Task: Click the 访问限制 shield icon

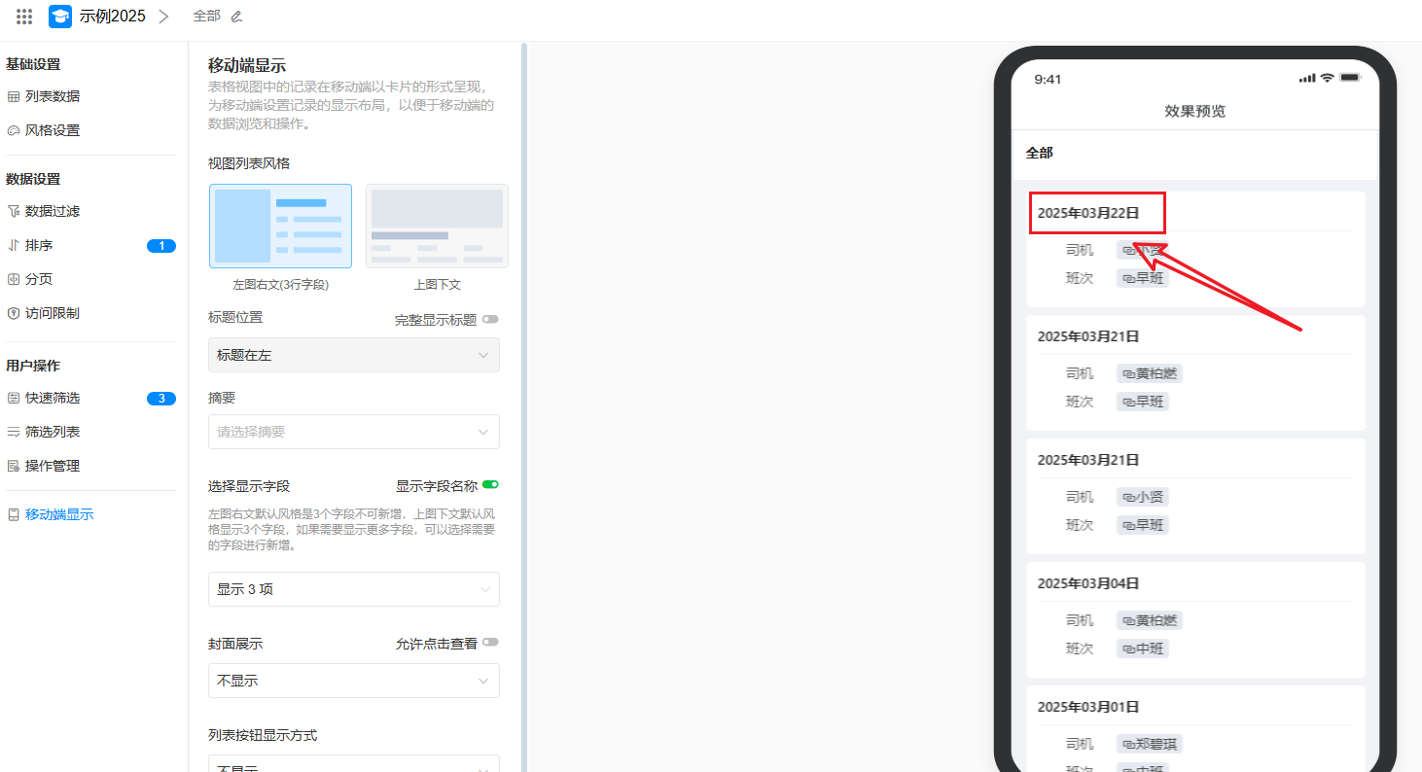Action: (13, 313)
